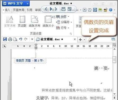Click the first-line indent marker on the ruler
The width and height of the screenshot is (118, 100).
tap(36, 45)
